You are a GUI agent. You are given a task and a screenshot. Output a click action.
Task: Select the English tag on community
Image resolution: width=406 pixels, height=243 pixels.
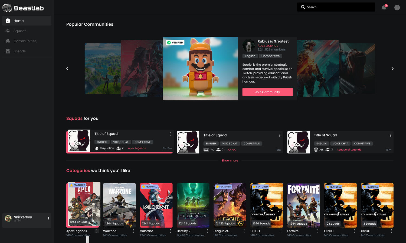click(250, 56)
